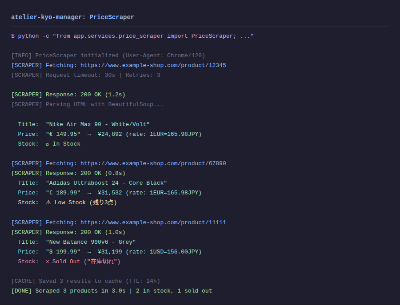Click the [INFO] PriceScraper initialized line

point(108,56)
